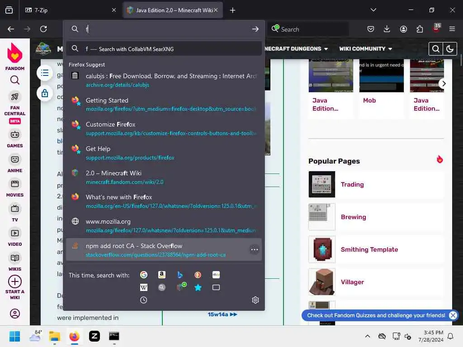Search this time with Google
The width and height of the screenshot is (463, 347).
click(x=143, y=275)
